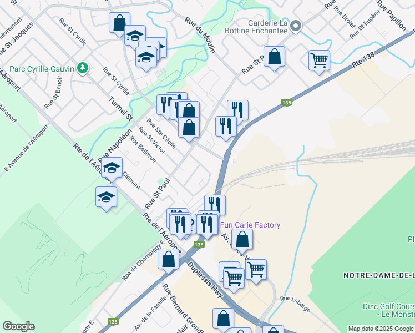
Task: Select the shopping bag marker under Fun Carie Factory
Action: [x=242, y=241]
